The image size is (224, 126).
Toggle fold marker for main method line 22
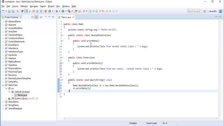62,80
